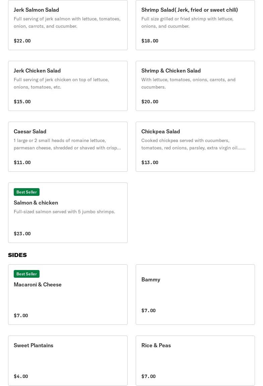
Task: Open the Jerk Salmon Salad item
Action: (36, 10)
